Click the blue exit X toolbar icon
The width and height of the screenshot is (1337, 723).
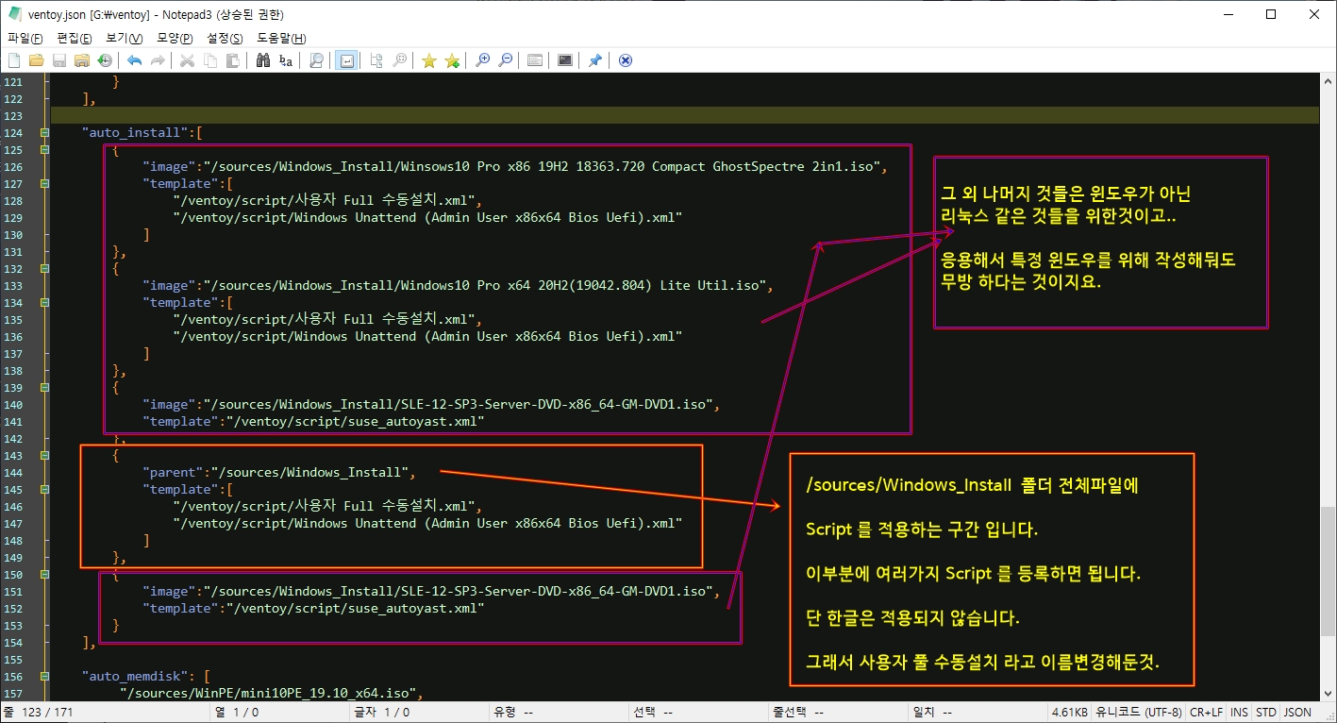click(625, 60)
